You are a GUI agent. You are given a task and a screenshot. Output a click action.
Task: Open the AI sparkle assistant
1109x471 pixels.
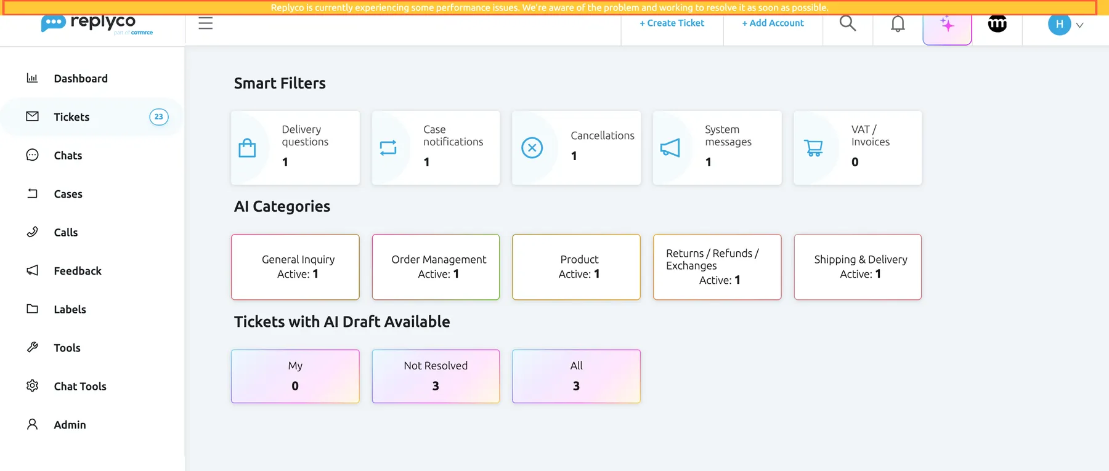point(947,25)
